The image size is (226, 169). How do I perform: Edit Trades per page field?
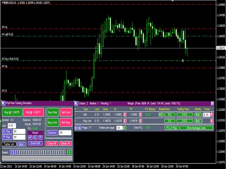tap(119, 127)
